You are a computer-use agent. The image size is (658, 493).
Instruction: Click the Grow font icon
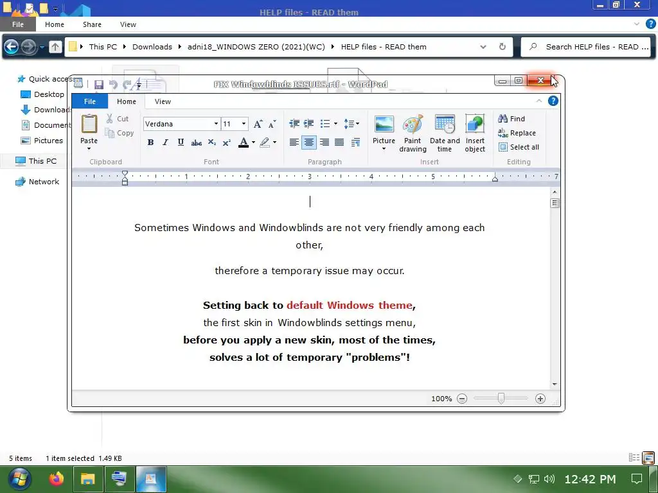(x=258, y=124)
